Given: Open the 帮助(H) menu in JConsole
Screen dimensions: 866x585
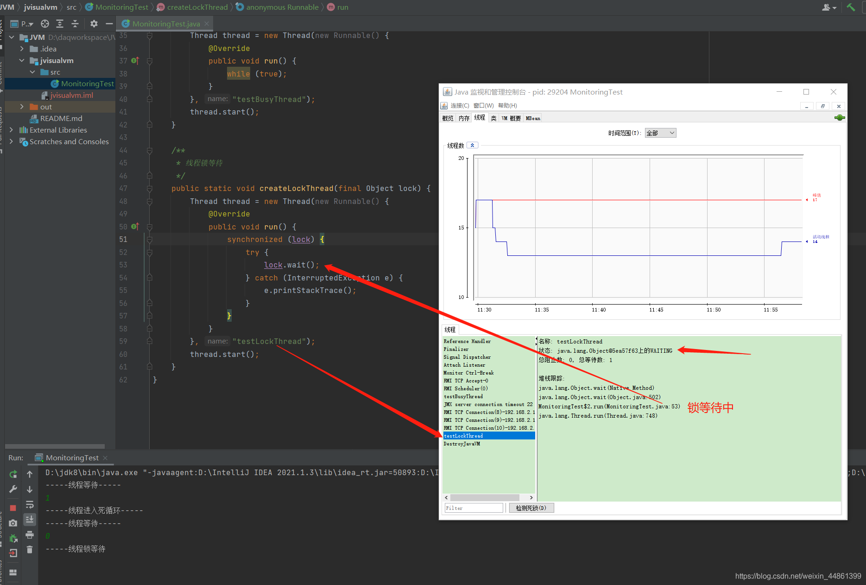Looking at the screenshot, I should coord(507,106).
